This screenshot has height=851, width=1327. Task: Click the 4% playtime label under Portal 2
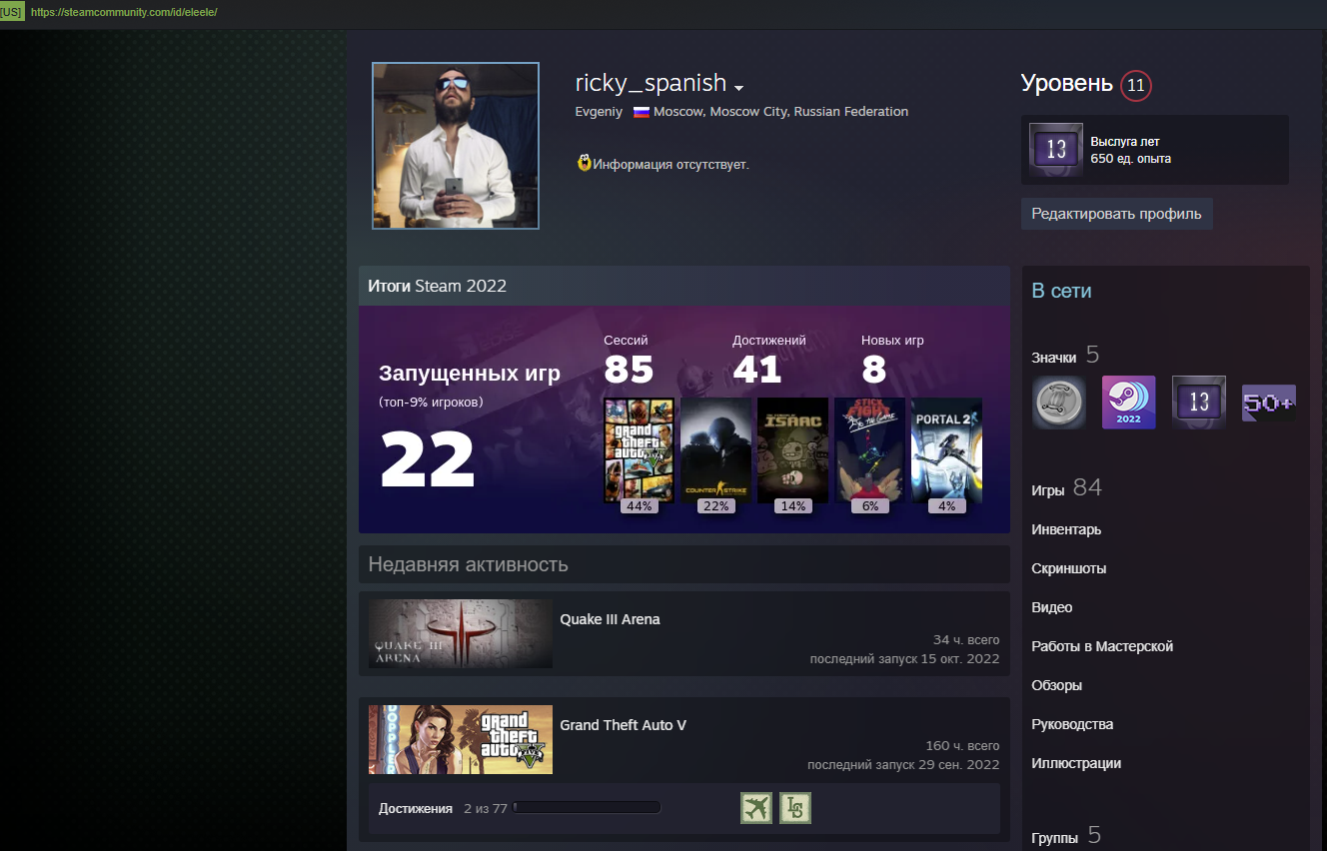pos(947,505)
